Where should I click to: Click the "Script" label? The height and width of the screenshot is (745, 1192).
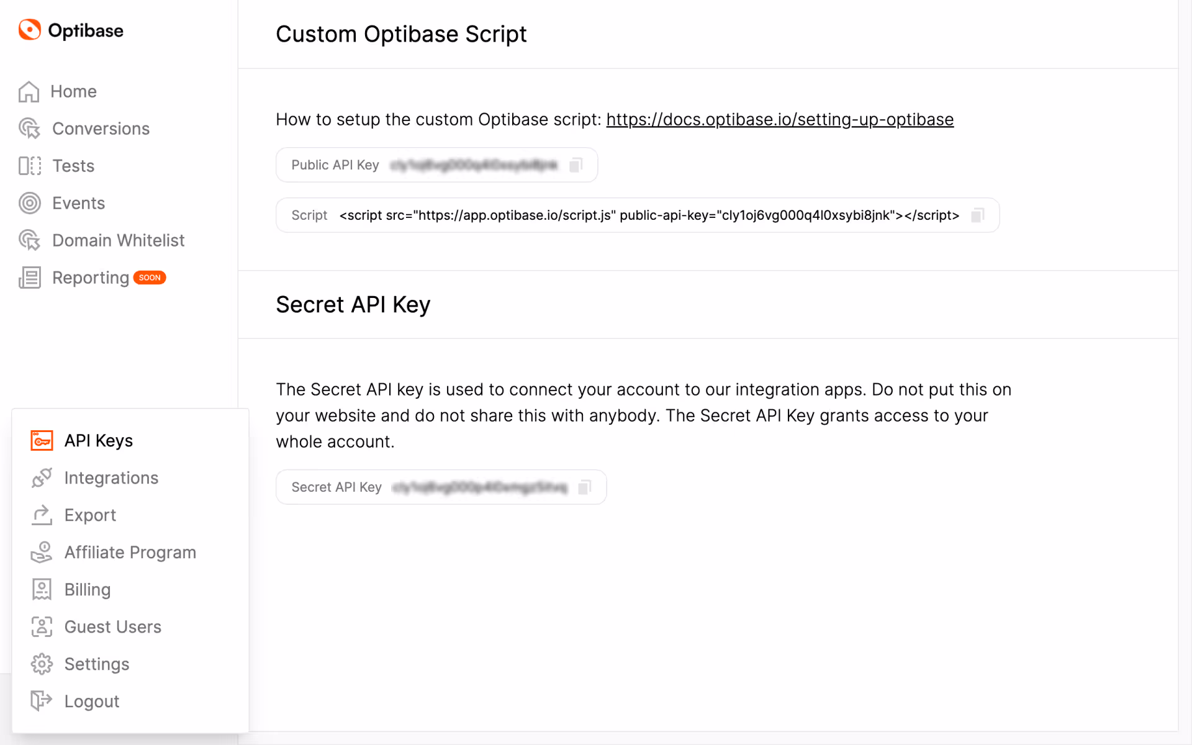coord(309,215)
